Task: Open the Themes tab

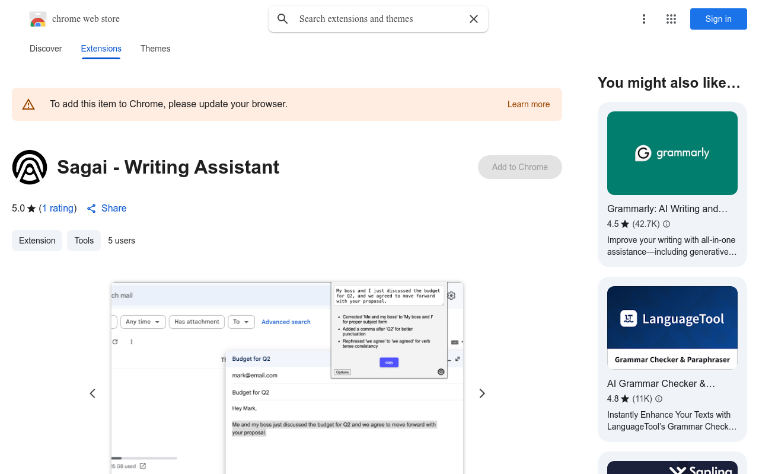Action: point(155,49)
